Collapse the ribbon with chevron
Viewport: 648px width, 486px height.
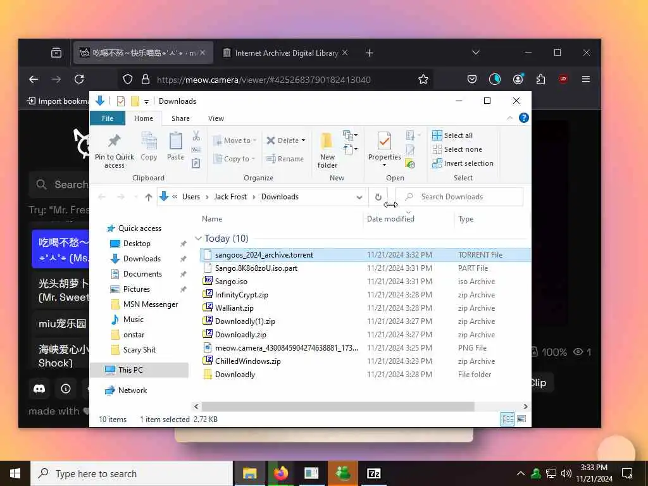pyautogui.click(x=509, y=118)
